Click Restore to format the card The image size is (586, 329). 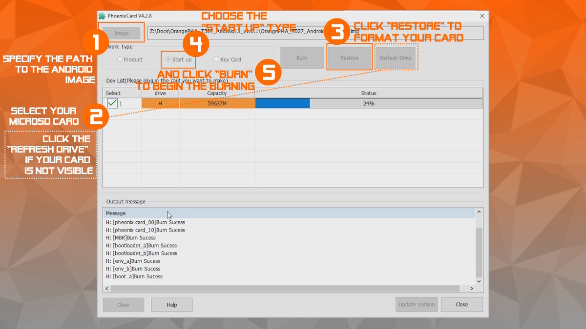(x=349, y=58)
